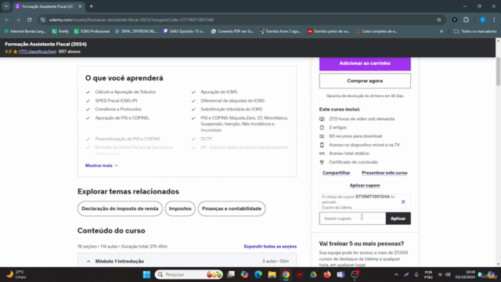Open the Windows Start menu

point(146,274)
